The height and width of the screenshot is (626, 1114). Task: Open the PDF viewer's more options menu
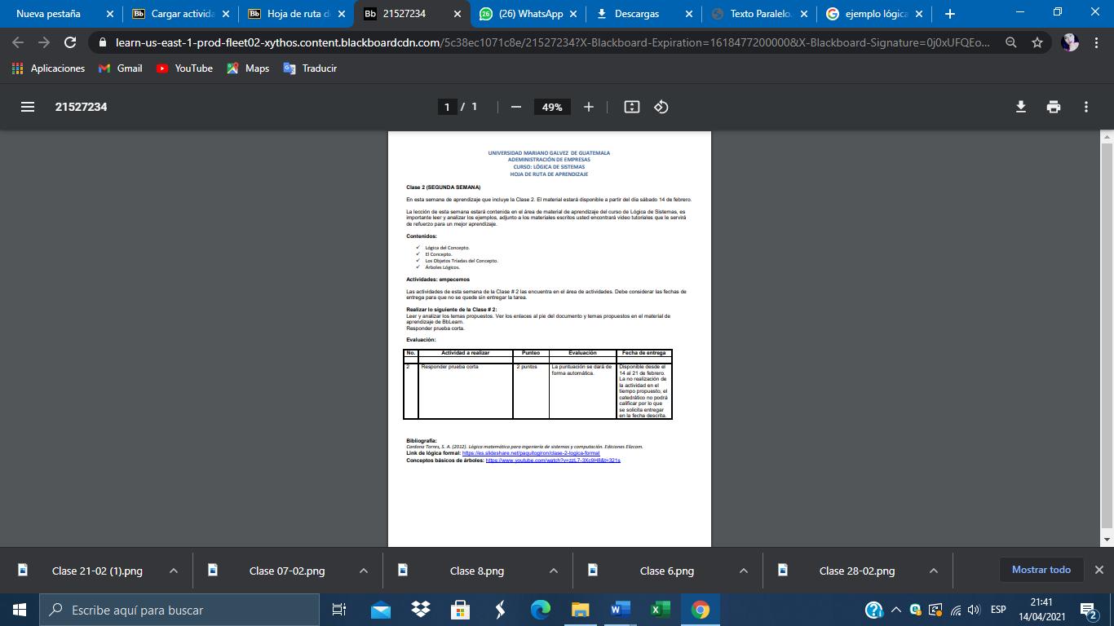(x=1085, y=106)
